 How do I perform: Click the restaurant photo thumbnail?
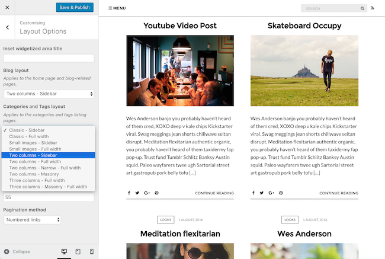click(180, 71)
